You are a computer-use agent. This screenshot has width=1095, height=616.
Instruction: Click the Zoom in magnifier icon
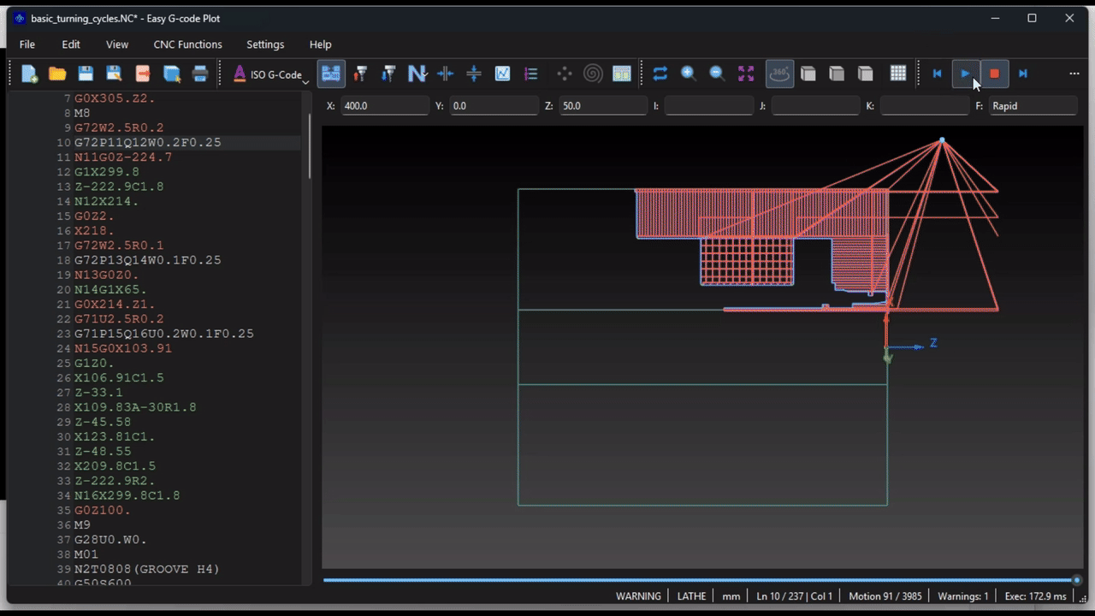[x=689, y=74]
